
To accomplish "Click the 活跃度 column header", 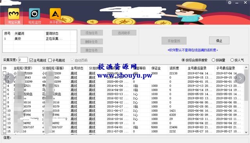I will click(x=174, y=68).
